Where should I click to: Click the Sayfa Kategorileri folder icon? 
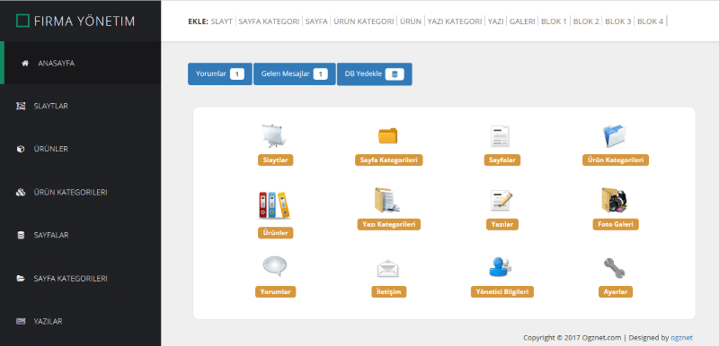point(388,136)
